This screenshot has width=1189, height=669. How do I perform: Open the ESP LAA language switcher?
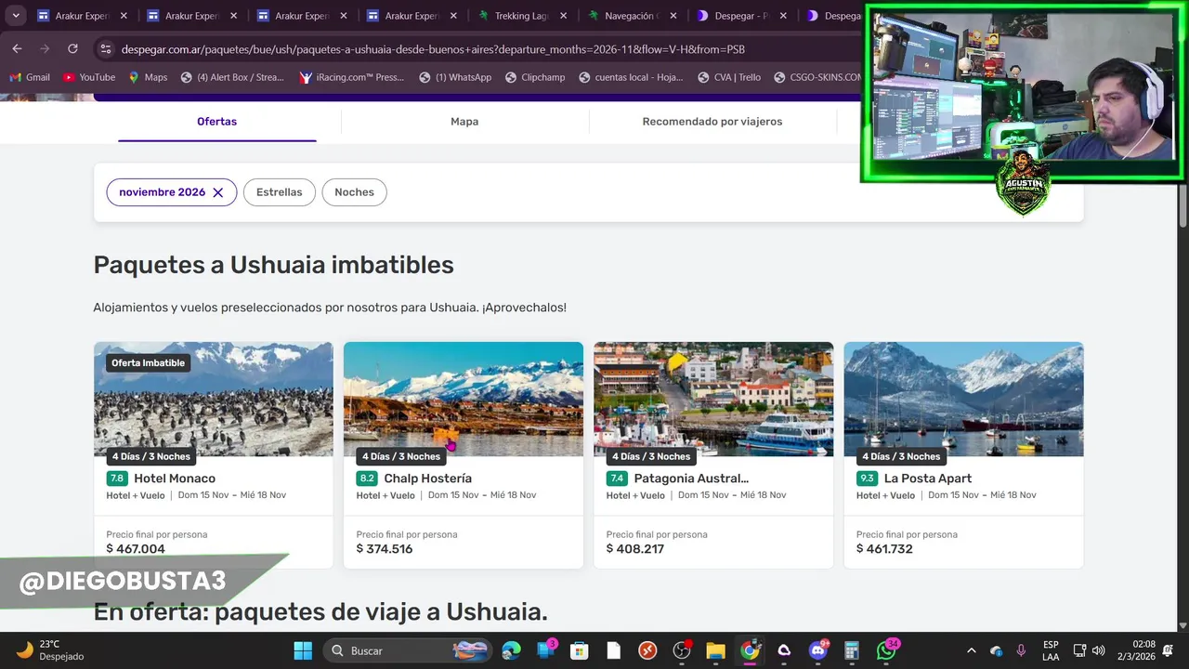tap(1051, 650)
